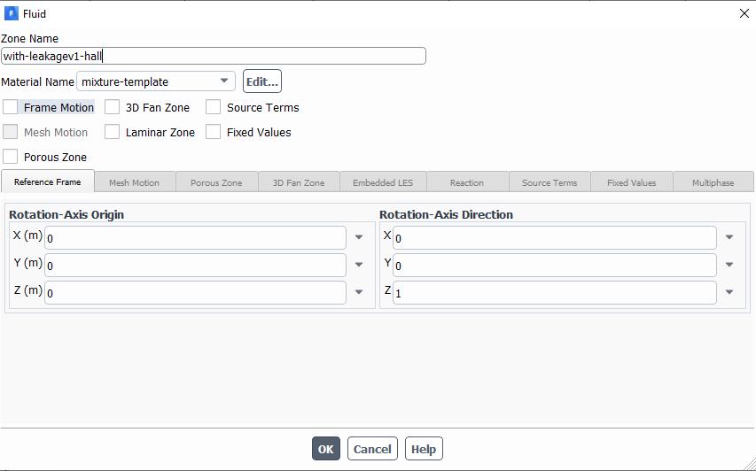Expand the origin Z (m) dropdown arrow

(x=359, y=292)
